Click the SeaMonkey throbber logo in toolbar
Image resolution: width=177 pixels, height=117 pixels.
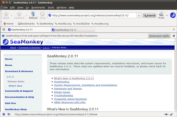coord(173,15)
